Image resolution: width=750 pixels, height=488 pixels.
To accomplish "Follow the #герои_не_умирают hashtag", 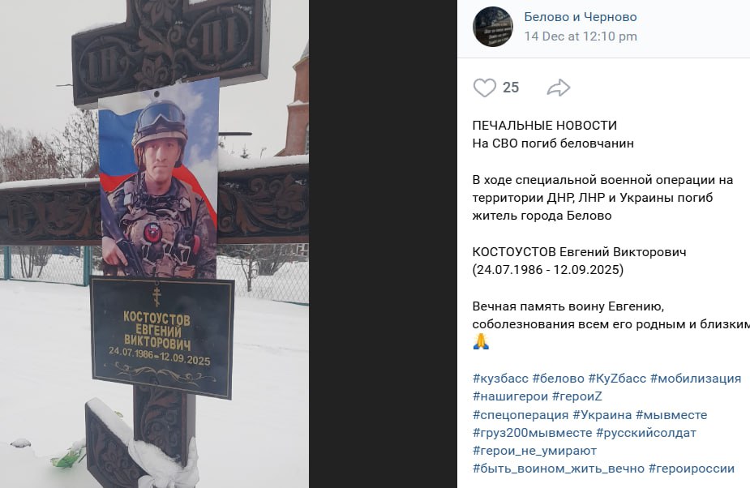I will point(534,451).
